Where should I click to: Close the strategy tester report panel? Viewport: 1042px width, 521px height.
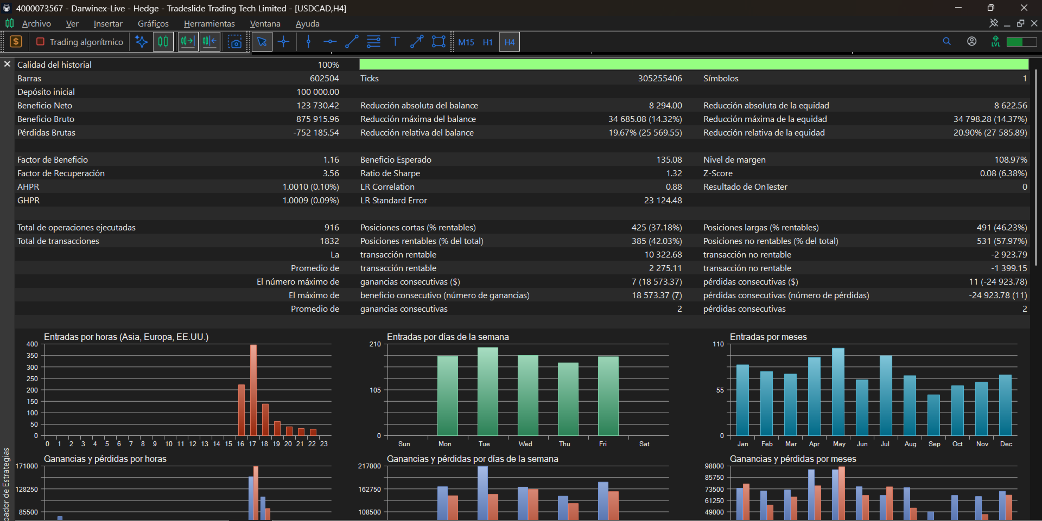coord(7,64)
